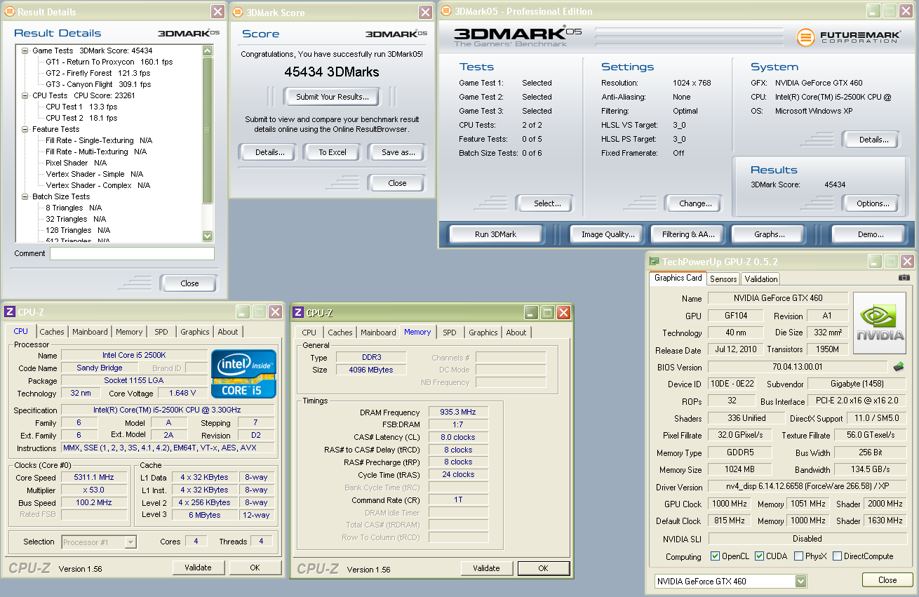Toggle the CUDA checkbox in GPU-Z
This screenshot has width=919, height=597.
click(759, 556)
